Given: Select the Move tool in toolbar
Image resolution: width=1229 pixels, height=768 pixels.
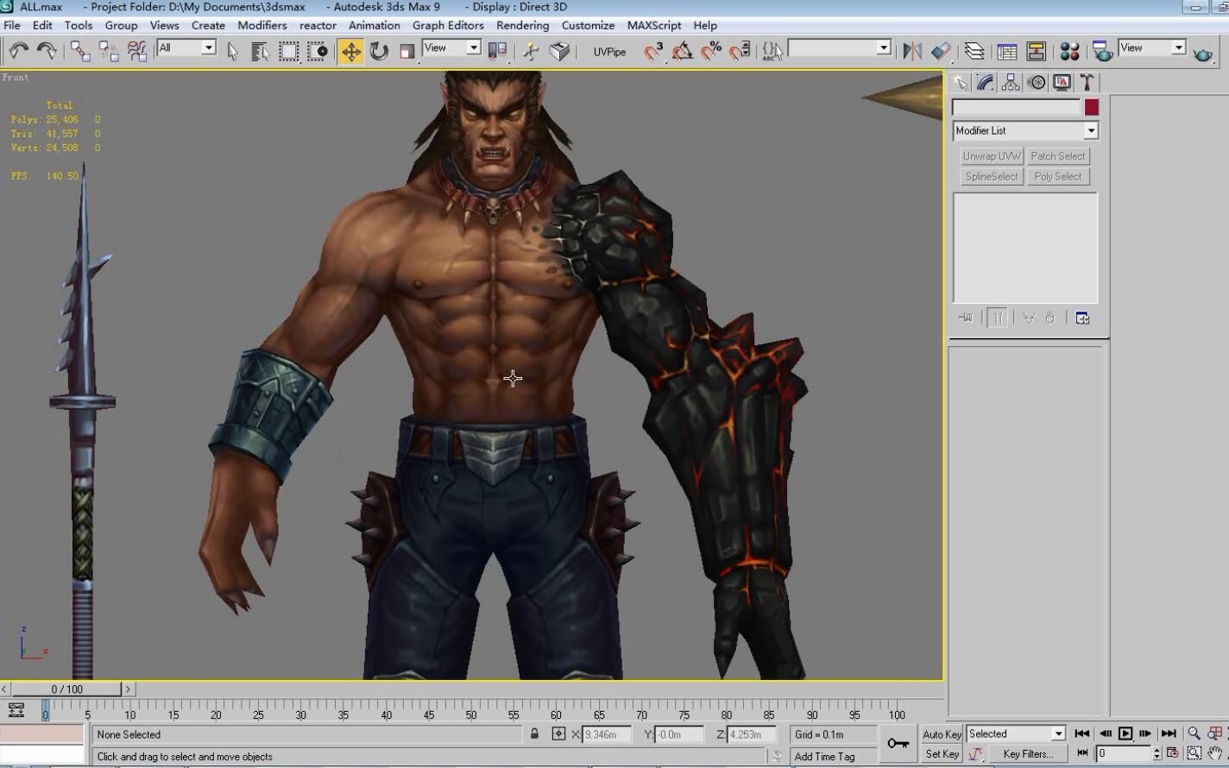Looking at the screenshot, I should tap(350, 52).
